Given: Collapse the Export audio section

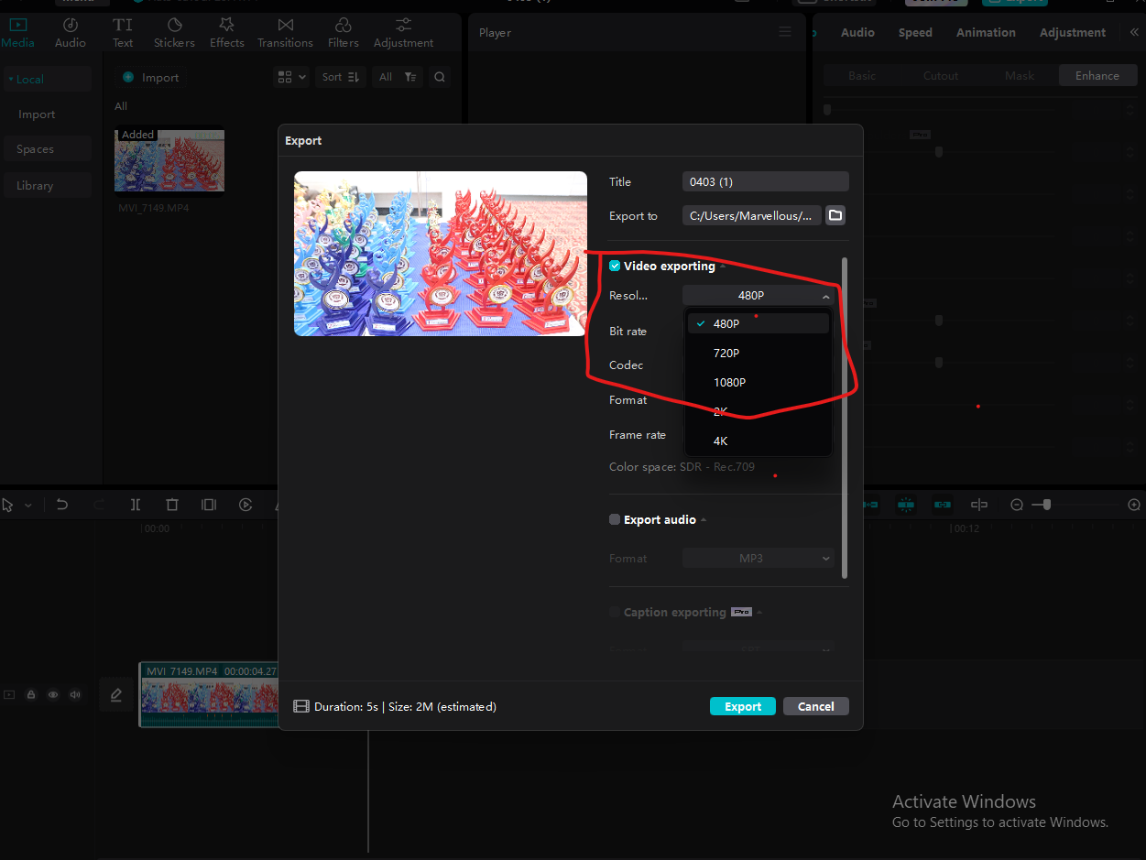Looking at the screenshot, I should [x=703, y=519].
